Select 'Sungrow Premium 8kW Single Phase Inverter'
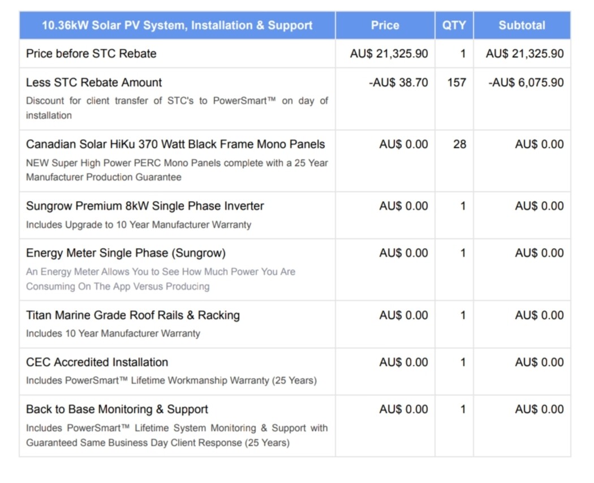 coord(145,206)
